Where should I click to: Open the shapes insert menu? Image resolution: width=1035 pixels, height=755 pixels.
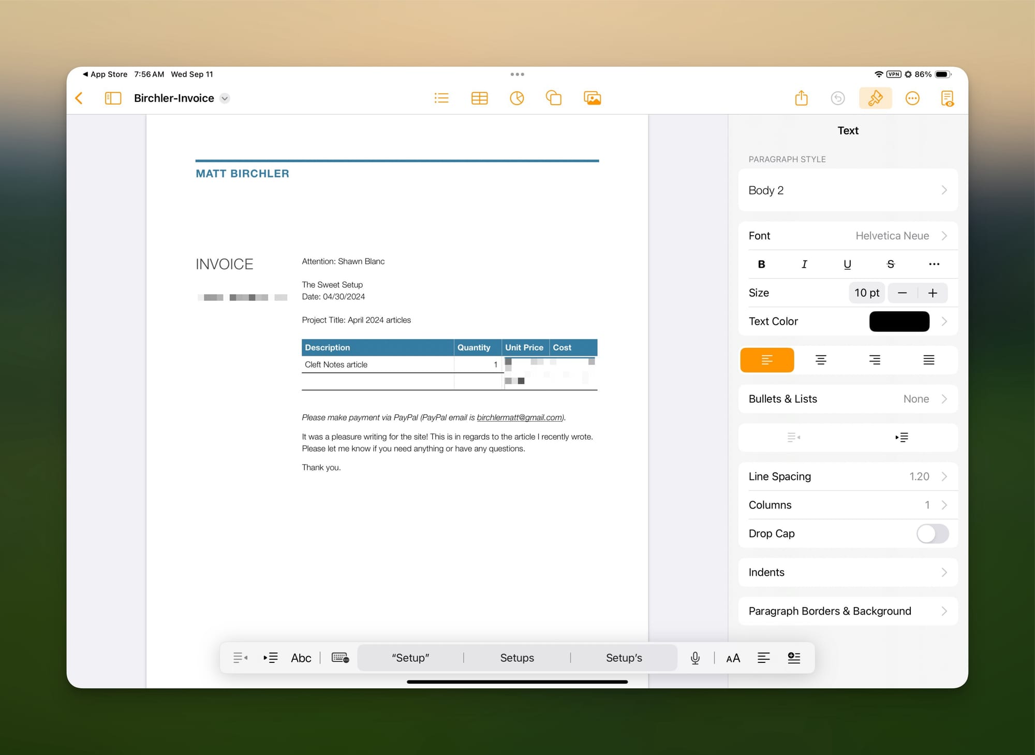[554, 98]
